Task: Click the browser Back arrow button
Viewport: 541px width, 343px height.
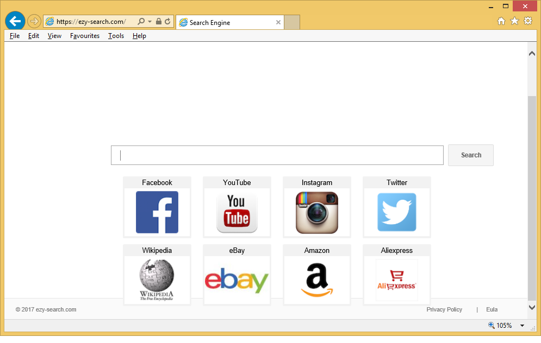Action: [x=15, y=21]
